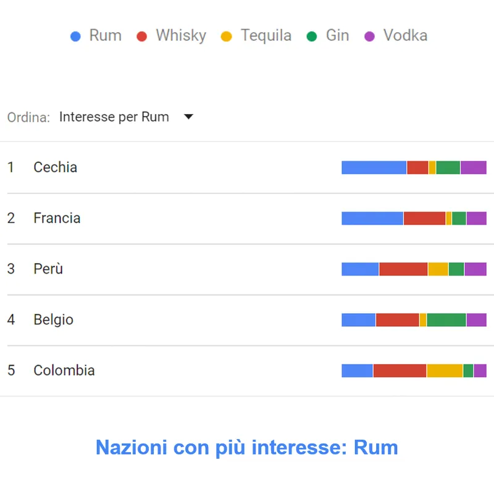Click the Whisky legend label
This screenshot has height=494, width=494.
(x=180, y=36)
